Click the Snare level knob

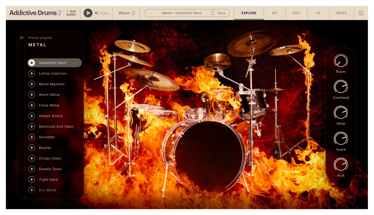tap(341, 138)
